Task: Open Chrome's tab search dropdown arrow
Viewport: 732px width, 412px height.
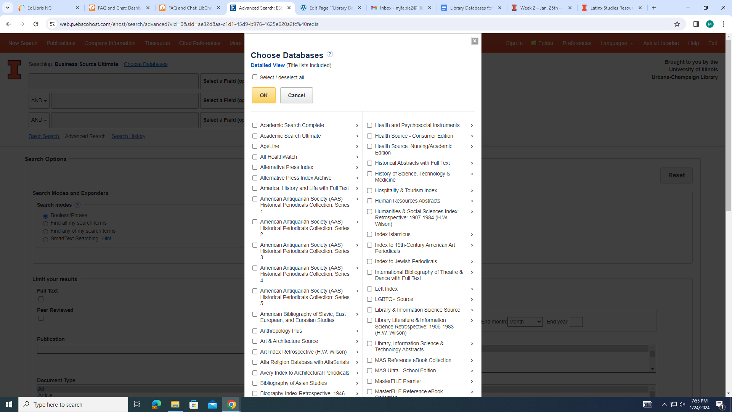Action: tap(7, 8)
